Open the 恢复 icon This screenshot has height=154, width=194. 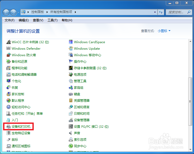point(8,87)
